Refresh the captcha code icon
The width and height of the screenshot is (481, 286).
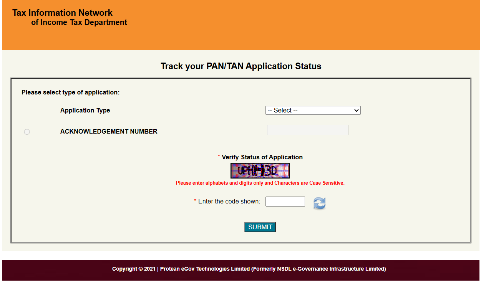click(319, 203)
